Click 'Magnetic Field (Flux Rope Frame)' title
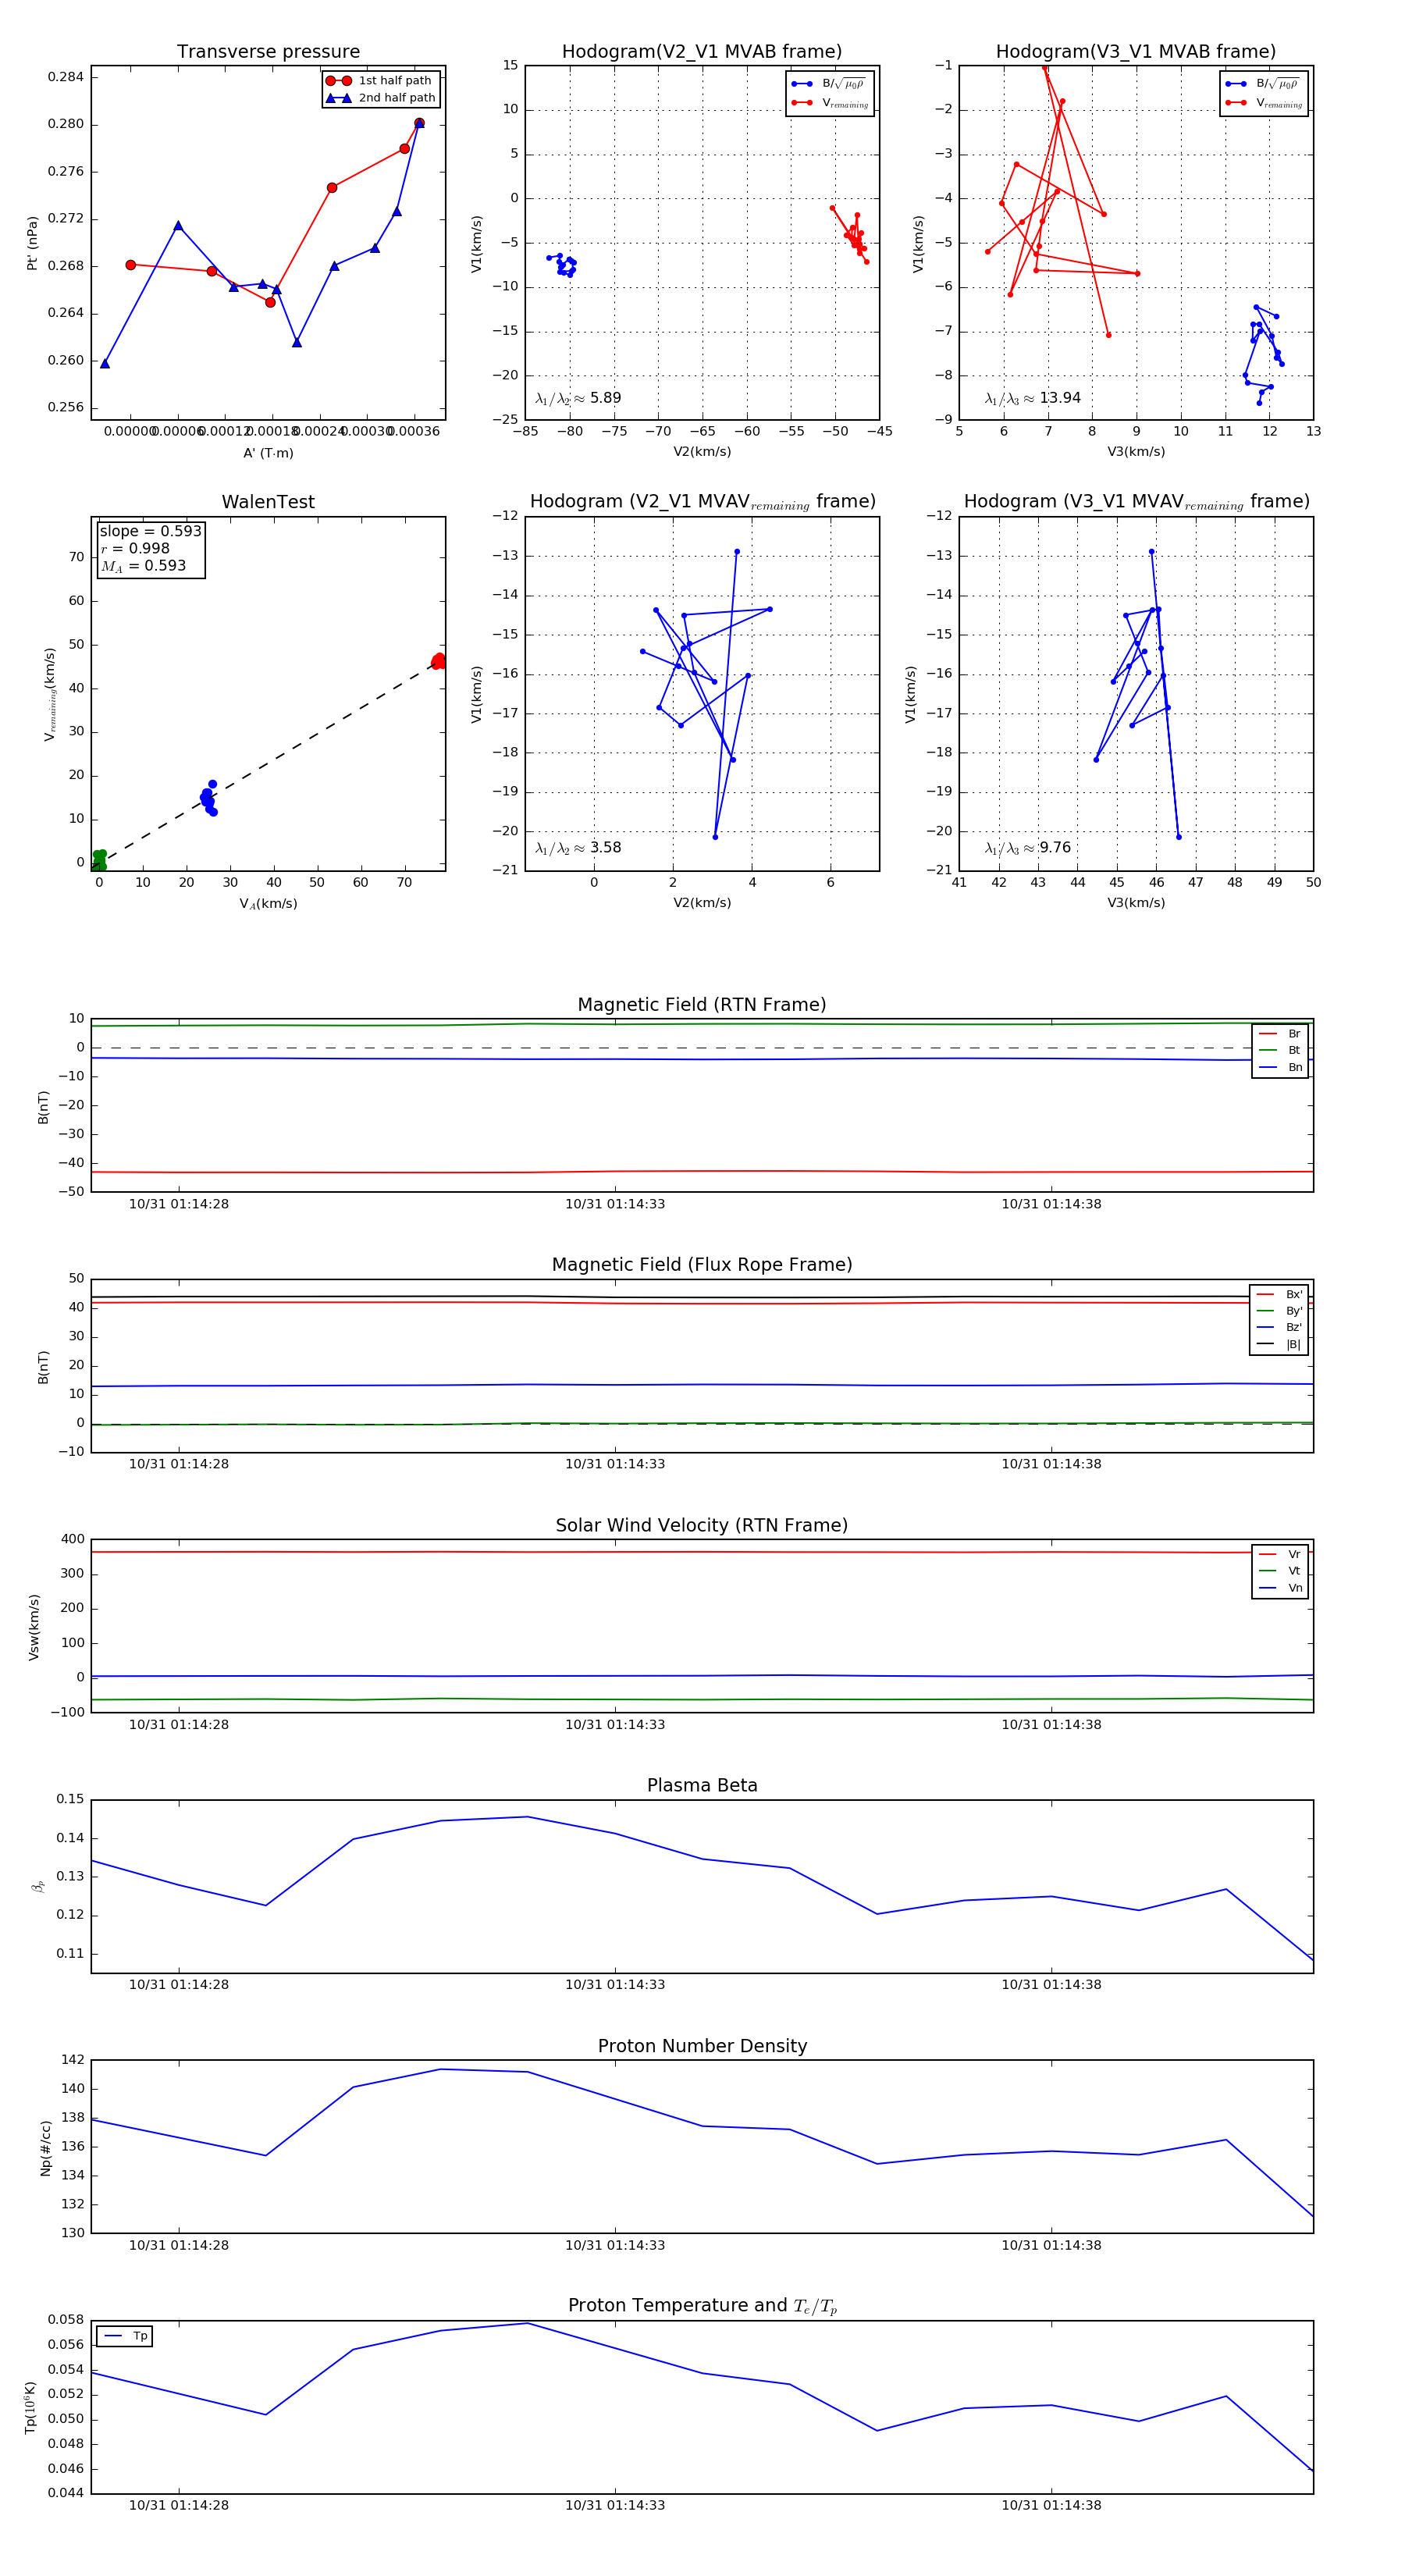The height and width of the screenshot is (2576, 1405). click(x=702, y=1265)
